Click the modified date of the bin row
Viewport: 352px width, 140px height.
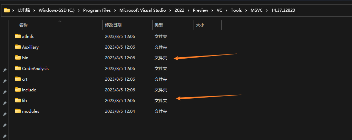click(x=120, y=58)
